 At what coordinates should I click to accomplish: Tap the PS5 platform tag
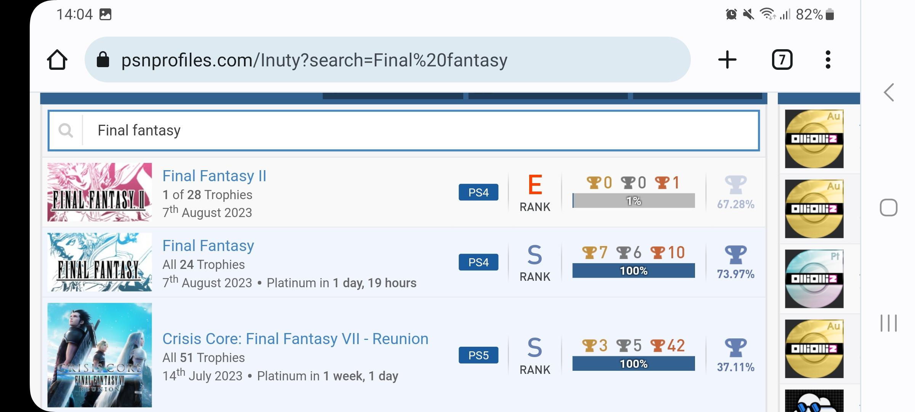[x=478, y=355]
